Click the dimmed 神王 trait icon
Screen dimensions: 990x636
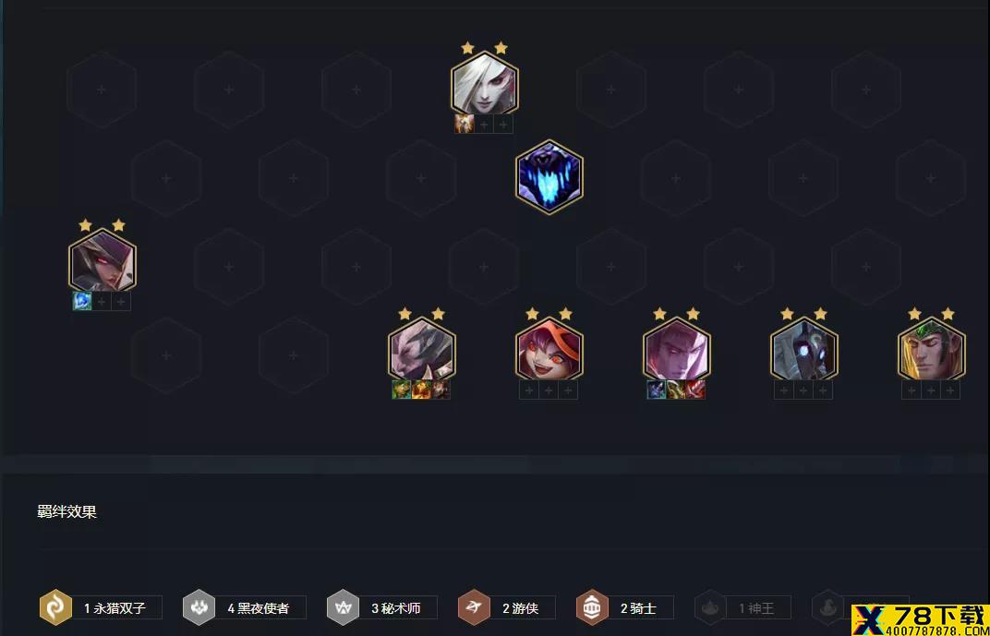point(710,607)
